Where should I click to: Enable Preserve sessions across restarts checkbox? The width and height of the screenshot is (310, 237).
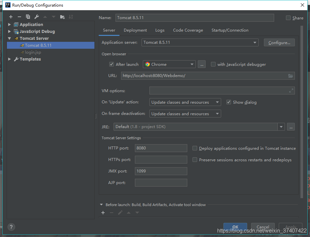195,160
